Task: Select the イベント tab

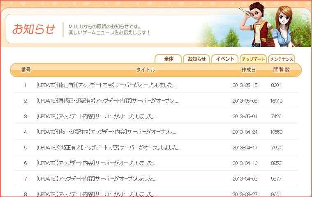Action: [225, 59]
